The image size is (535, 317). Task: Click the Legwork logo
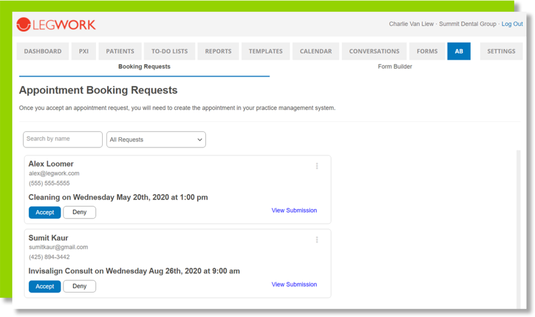[x=56, y=24]
